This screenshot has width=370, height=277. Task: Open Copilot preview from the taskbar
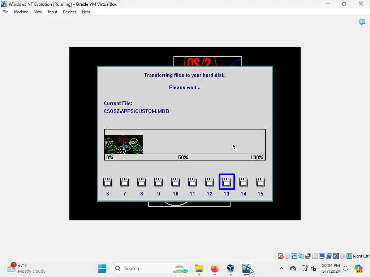click(358, 268)
